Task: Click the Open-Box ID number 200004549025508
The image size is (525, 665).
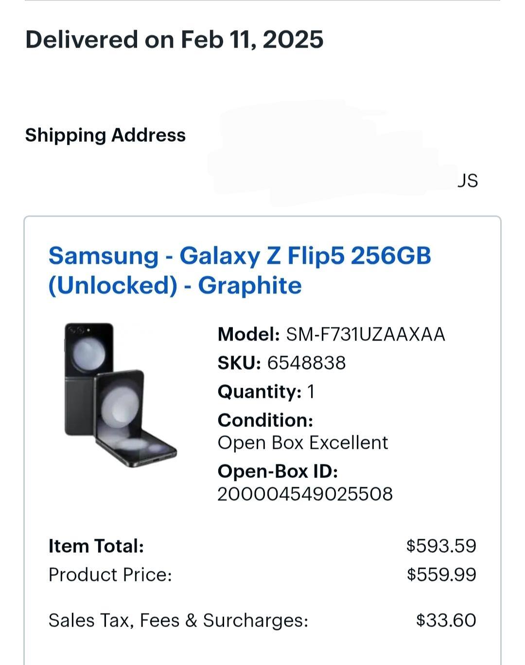Action: tap(305, 494)
